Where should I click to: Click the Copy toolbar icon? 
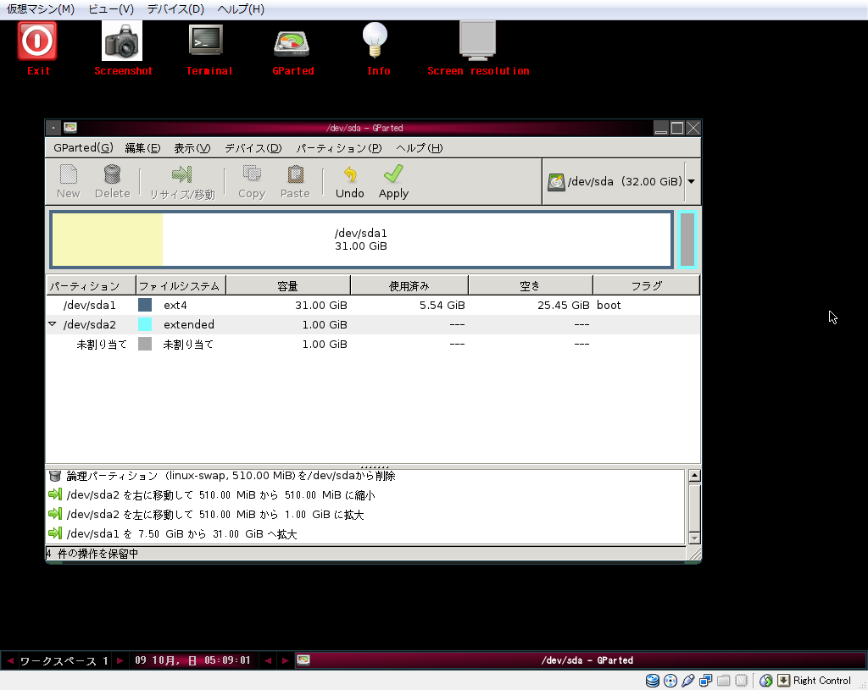click(252, 182)
